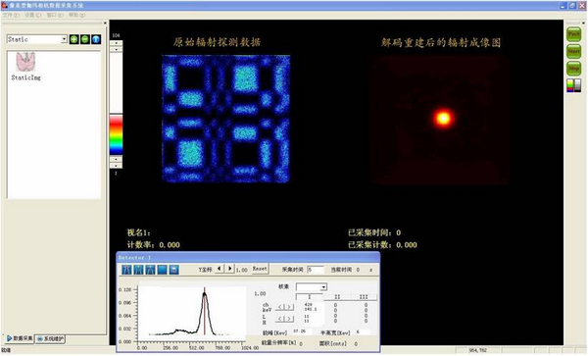Click the rainbow color scale bar
Screen dimensions: 588x356
pyautogui.click(x=116, y=134)
